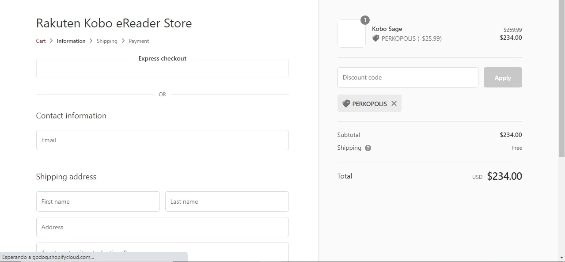Click the Apply discount button

503,77
